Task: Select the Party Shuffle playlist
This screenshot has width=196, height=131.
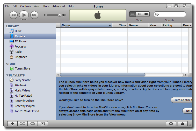Action: [x=30, y=80]
